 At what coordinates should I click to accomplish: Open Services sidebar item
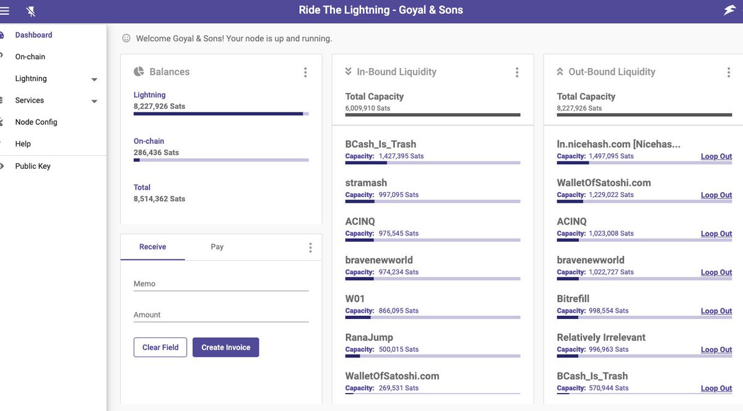click(30, 100)
